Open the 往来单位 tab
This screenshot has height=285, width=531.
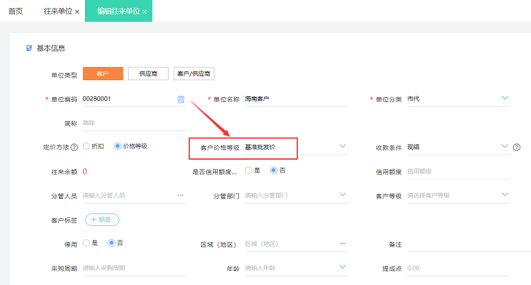58,12
